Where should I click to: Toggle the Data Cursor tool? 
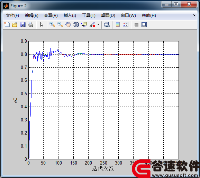click(x=84, y=24)
